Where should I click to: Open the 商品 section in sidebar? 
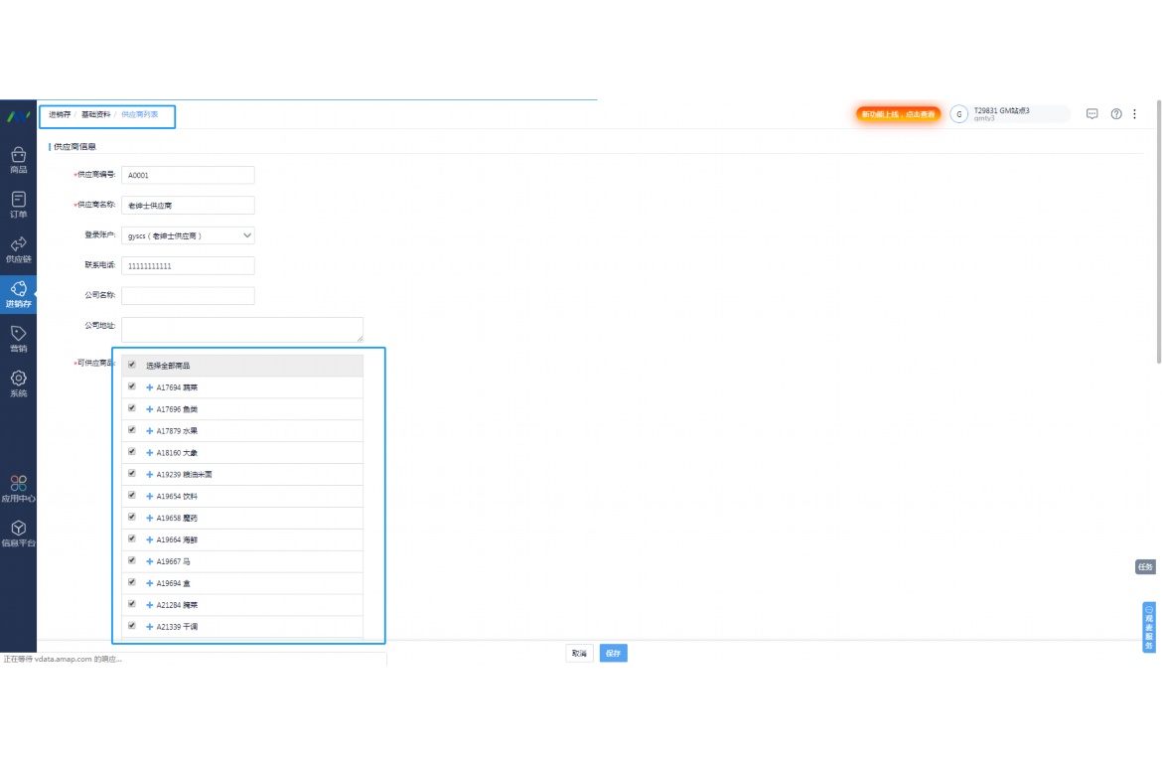pos(18,159)
